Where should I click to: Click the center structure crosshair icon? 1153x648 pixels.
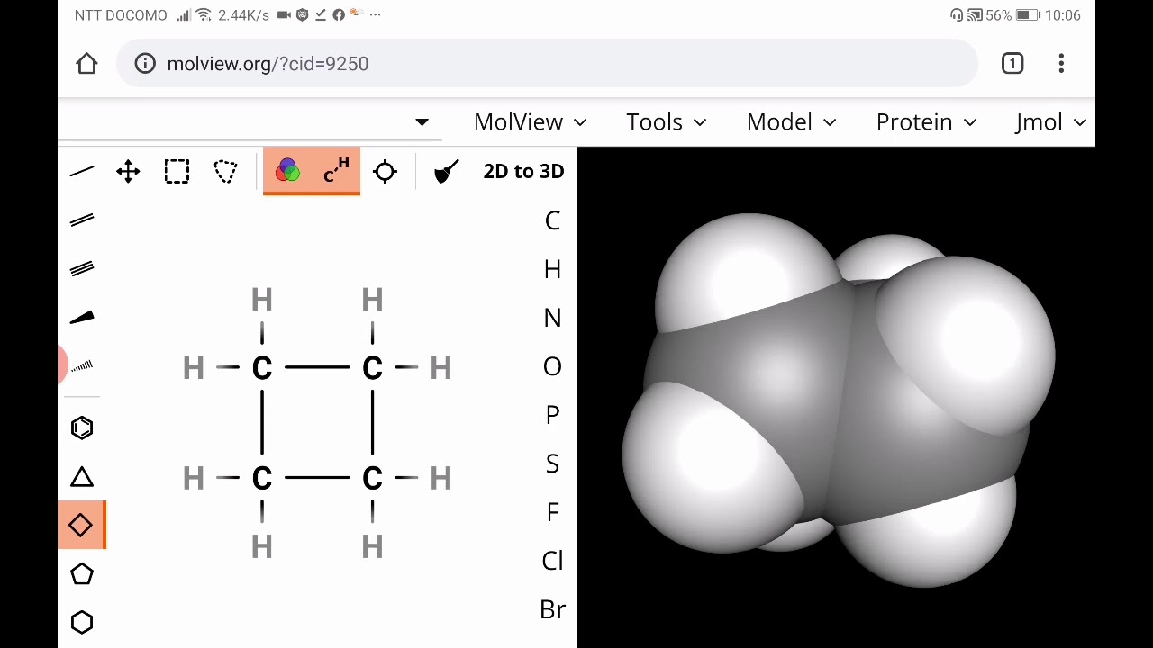pos(385,171)
